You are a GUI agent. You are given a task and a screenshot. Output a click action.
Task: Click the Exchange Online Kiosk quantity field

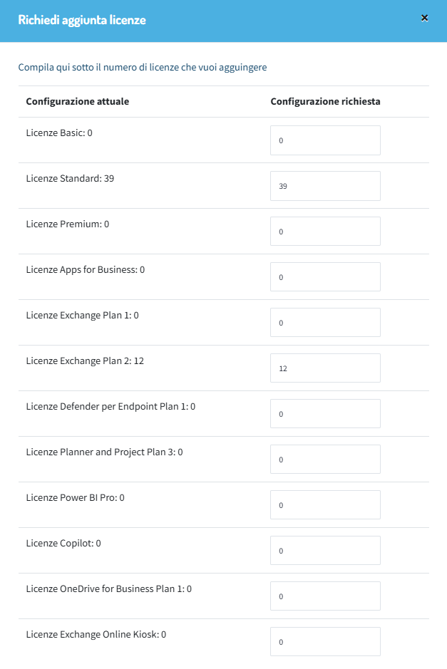tap(324, 641)
